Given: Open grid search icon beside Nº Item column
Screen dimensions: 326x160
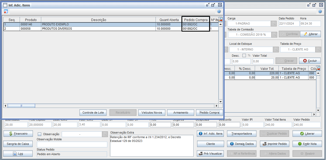Looking at the screenshot, I should (x=221, y=20).
